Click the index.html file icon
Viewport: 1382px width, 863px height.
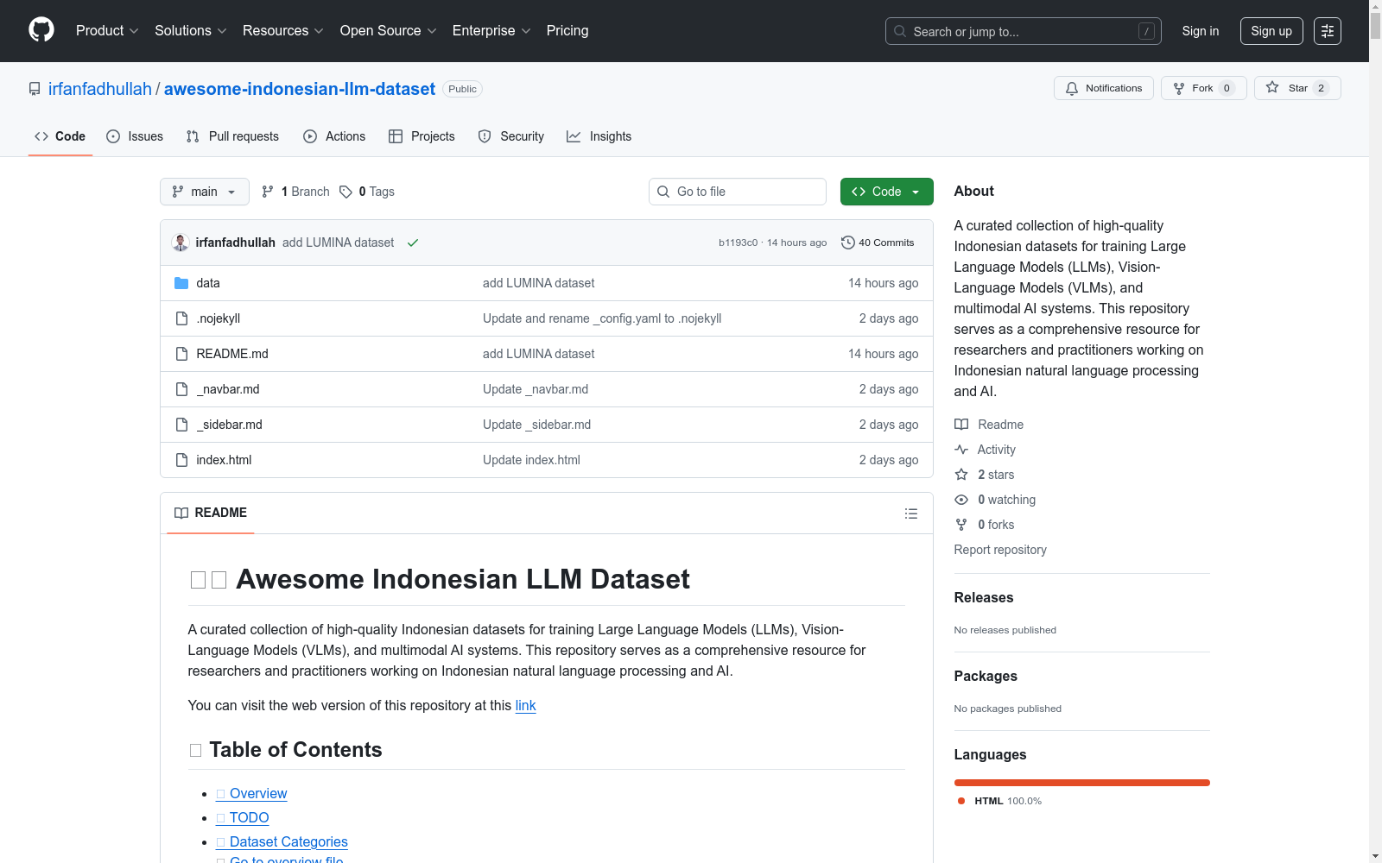[x=181, y=460]
